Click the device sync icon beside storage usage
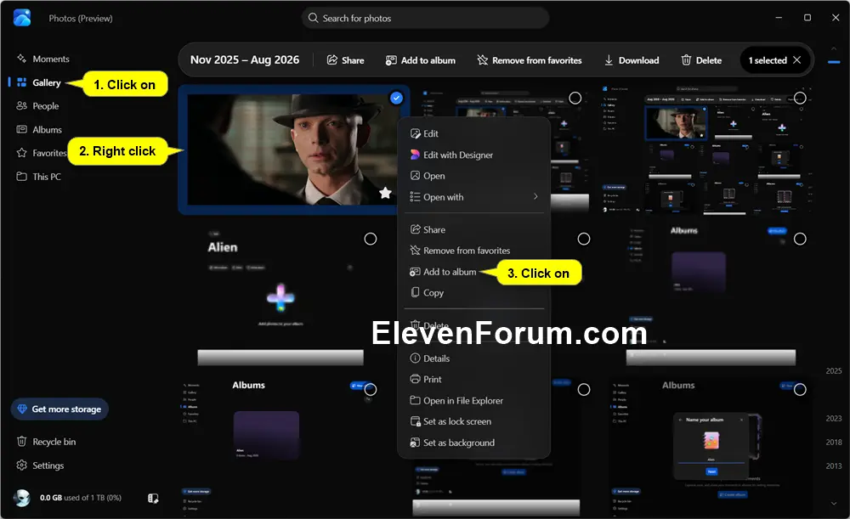The width and height of the screenshot is (850, 519). pos(153,498)
